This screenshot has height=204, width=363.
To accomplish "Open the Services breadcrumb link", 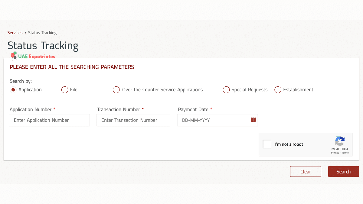I will pos(15,33).
